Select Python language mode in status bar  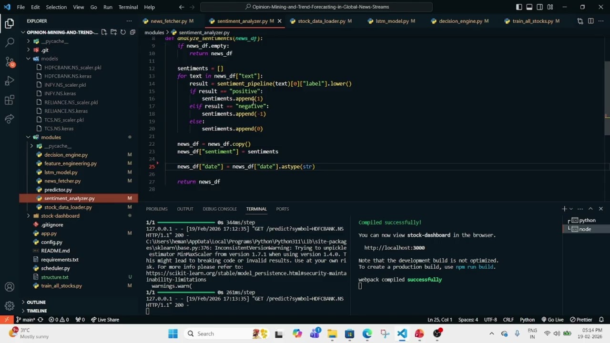527,320
